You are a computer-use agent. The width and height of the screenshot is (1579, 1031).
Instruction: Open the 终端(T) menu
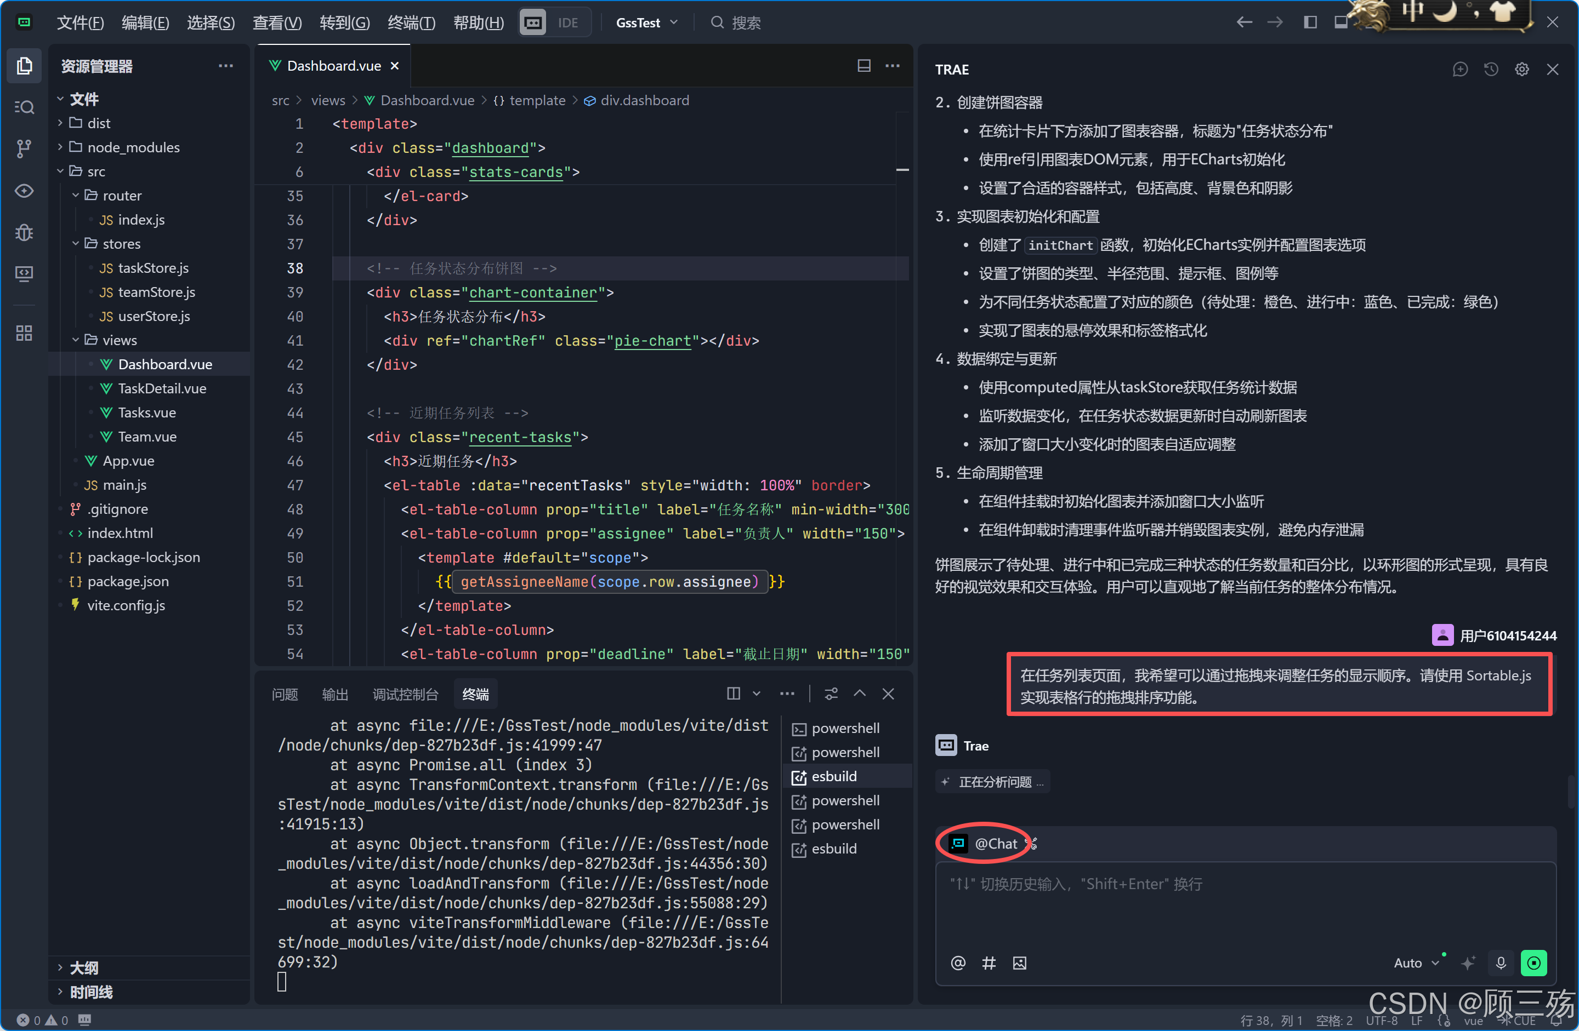click(411, 22)
